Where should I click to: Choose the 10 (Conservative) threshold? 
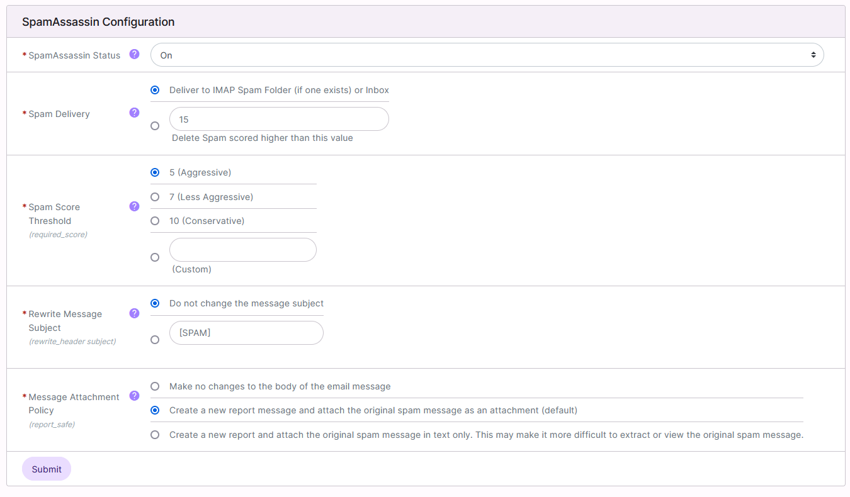pyautogui.click(x=155, y=221)
